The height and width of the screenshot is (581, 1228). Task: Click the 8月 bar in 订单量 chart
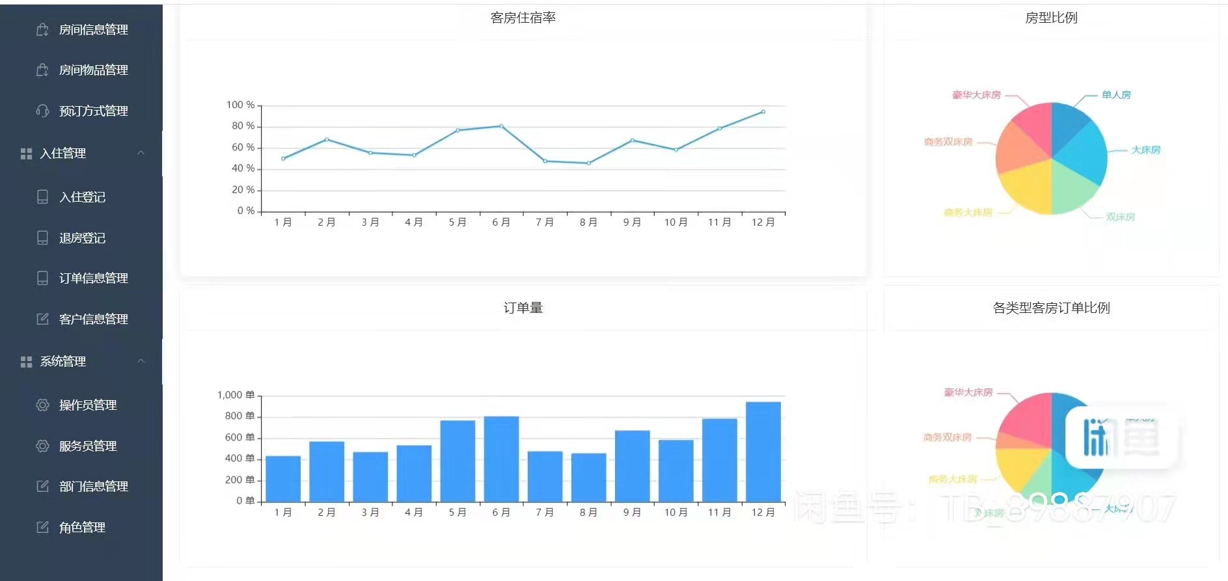coord(589,478)
